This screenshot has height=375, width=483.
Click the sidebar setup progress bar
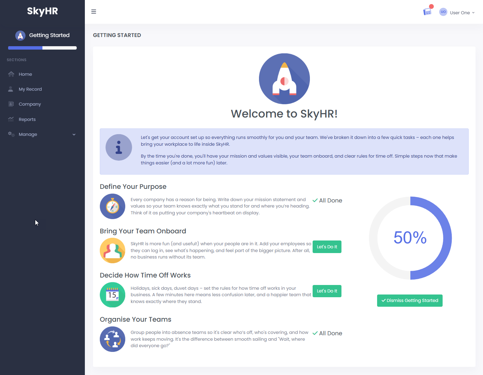tap(42, 48)
